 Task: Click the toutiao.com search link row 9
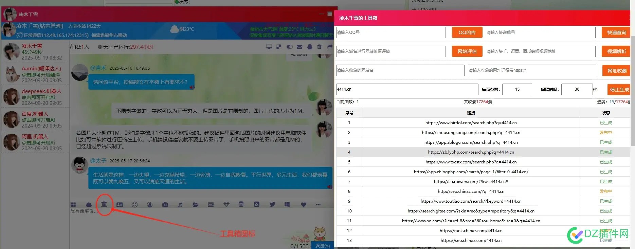pyautogui.click(x=471, y=201)
